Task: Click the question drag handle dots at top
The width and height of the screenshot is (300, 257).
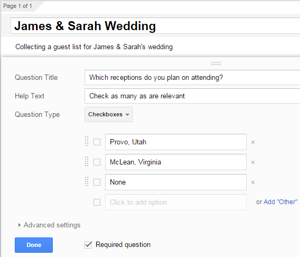Action: (216, 63)
